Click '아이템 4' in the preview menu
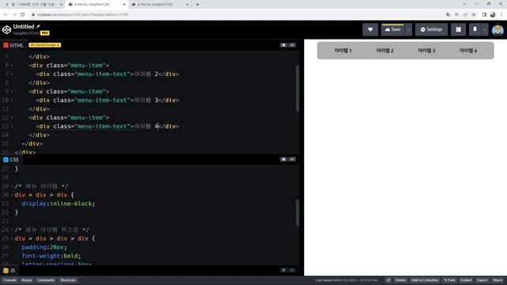The height and width of the screenshot is (285, 507). click(x=468, y=51)
